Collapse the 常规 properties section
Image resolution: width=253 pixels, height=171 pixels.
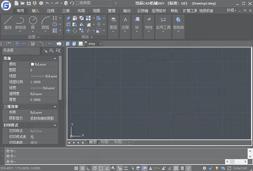[55, 58]
